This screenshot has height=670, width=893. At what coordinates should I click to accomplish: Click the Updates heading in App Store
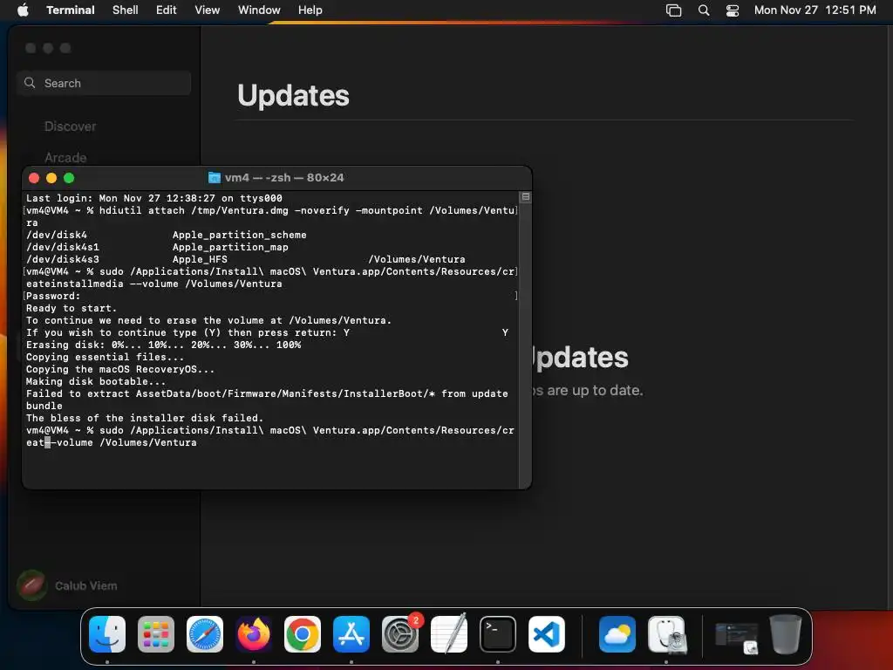[293, 95]
